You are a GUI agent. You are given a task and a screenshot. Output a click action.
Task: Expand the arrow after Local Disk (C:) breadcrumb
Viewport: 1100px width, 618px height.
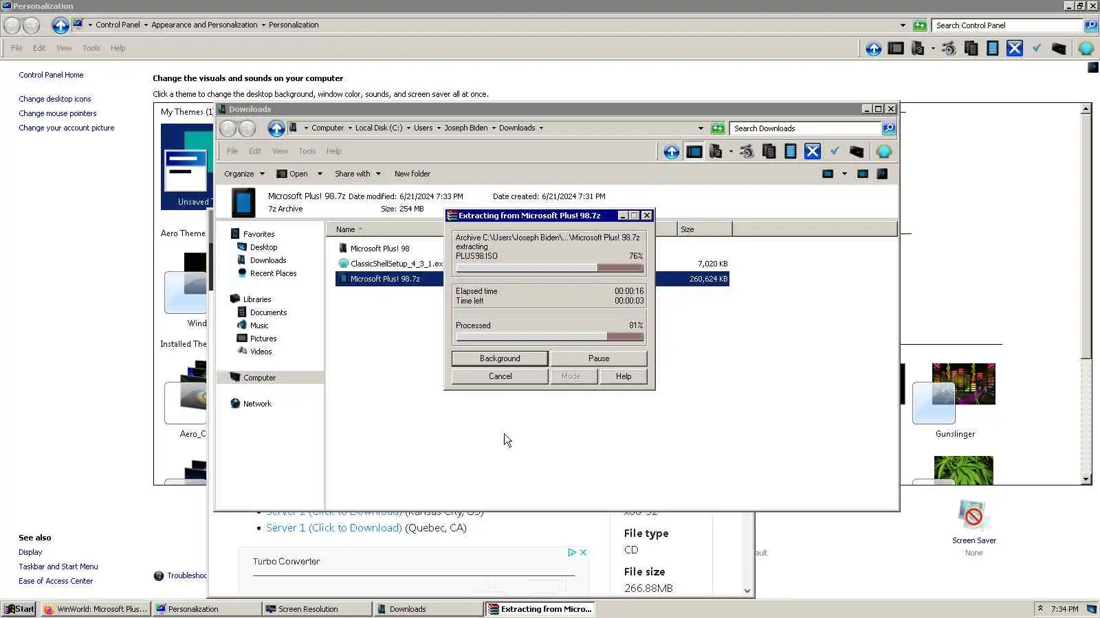click(x=408, y=128)
